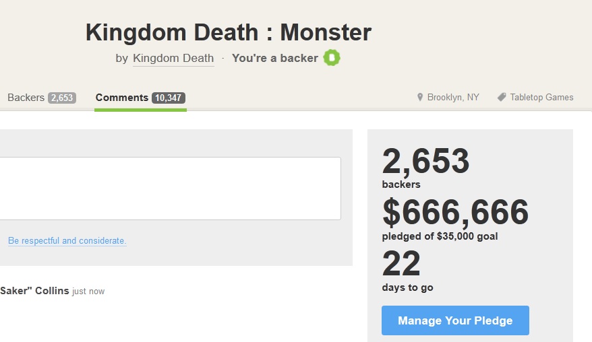Click the 22 days to go counter
The image size is (592, 342).
tap(401, 263)
